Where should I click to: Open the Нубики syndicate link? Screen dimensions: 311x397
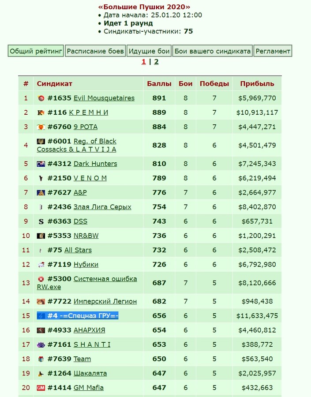click(x=86, y=264)
